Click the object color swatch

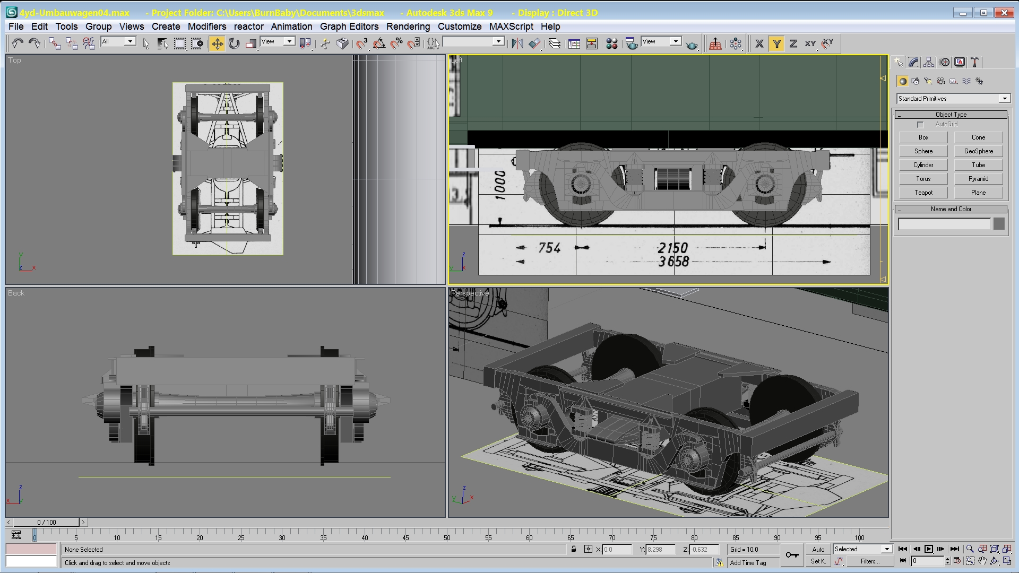[998, 224]
